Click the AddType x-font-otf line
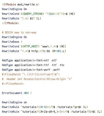The image size is (104, 116). pyautogui.click(x=29, y=60)
